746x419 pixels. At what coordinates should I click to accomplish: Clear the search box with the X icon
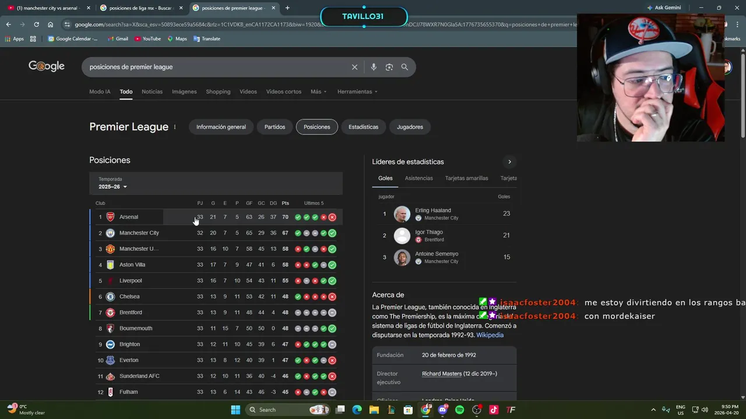tap(354, 67)
